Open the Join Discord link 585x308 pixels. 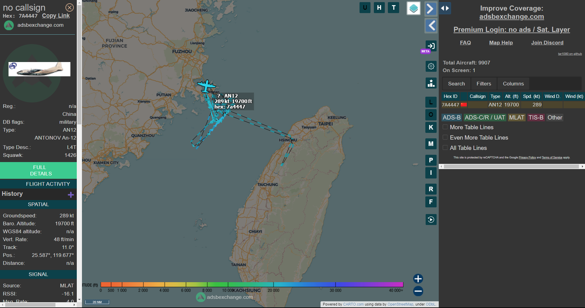pyautogui.click(x=547, y=43)
